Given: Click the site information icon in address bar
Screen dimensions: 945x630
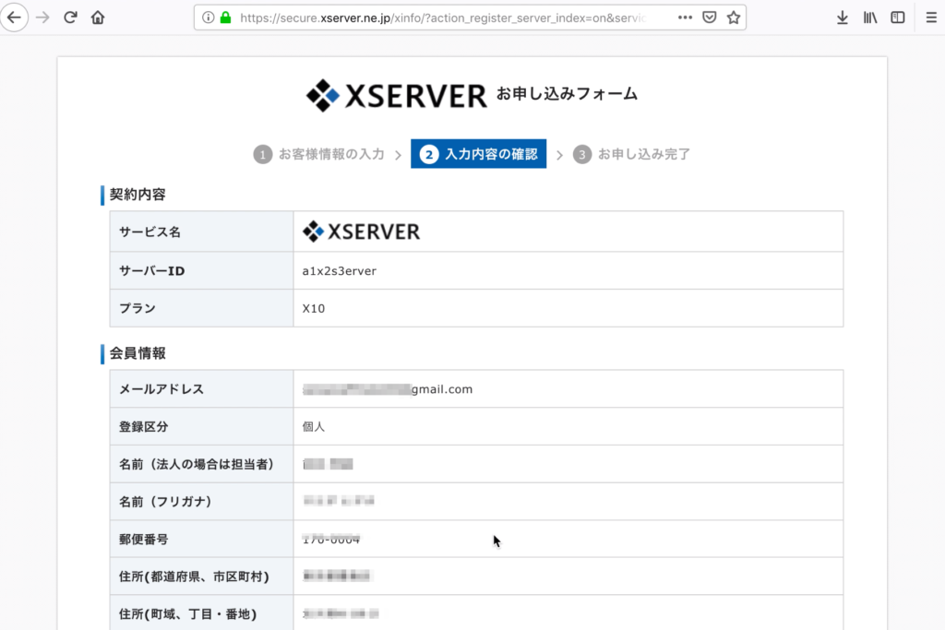Looking at the screenshot, I should tap(210, 17).
